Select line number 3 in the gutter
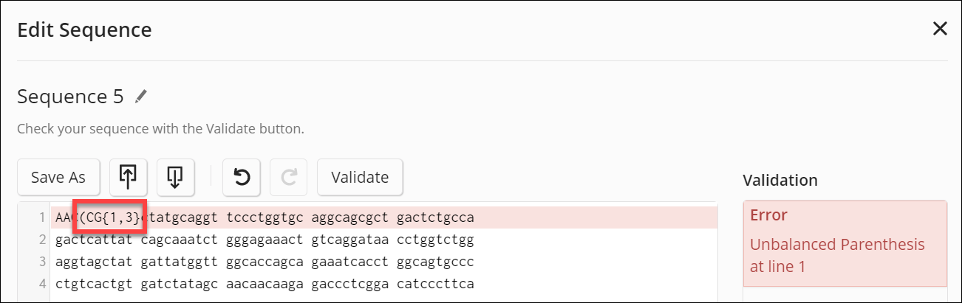Image resolution: width=962 pixels, height=303 pixels. 43,262
